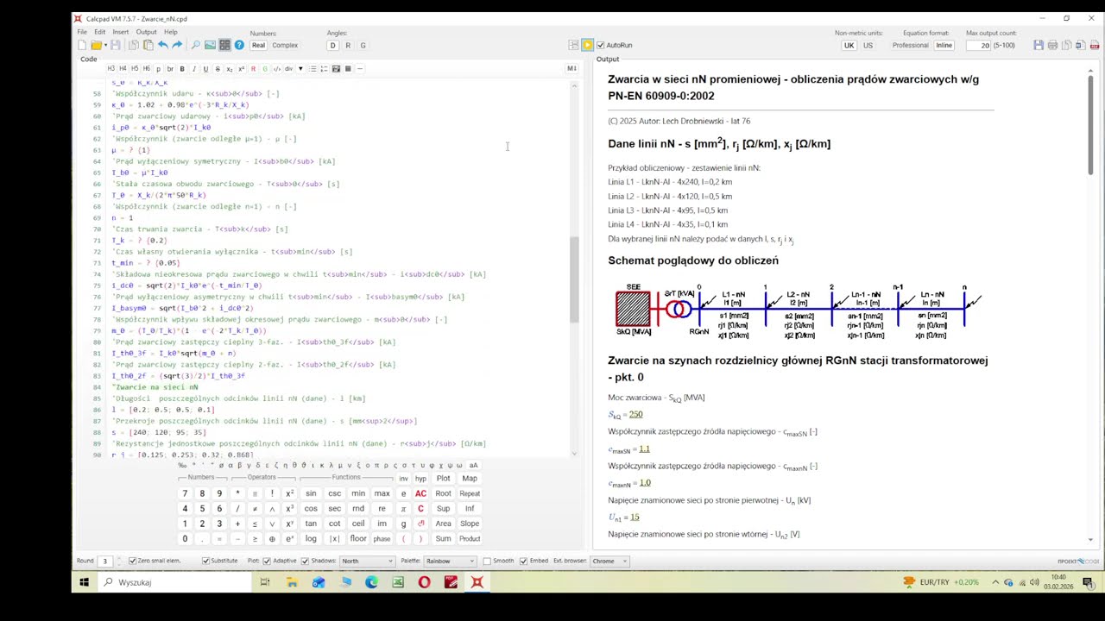Toggle the Markdown M↓ button
Image resolution: width=1105 pixels, height=621 pixels.
click(x=571, y=68)
